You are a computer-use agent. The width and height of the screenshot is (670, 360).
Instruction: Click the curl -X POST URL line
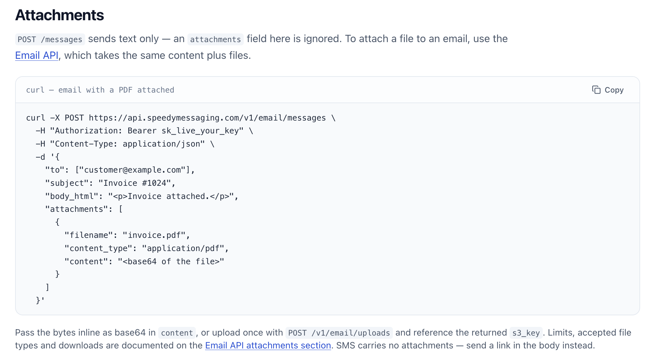pyautogui.click(x=181, y=118)
